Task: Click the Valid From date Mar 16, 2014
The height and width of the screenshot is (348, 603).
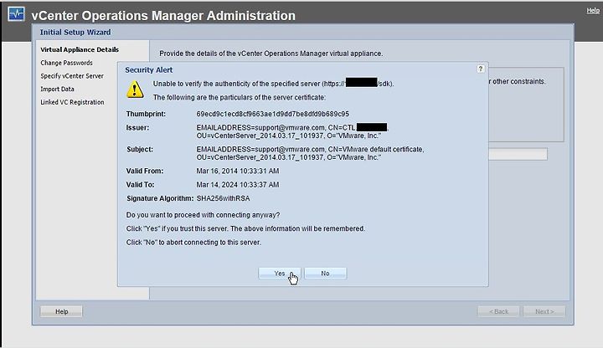Action: [x=238, y=171]
